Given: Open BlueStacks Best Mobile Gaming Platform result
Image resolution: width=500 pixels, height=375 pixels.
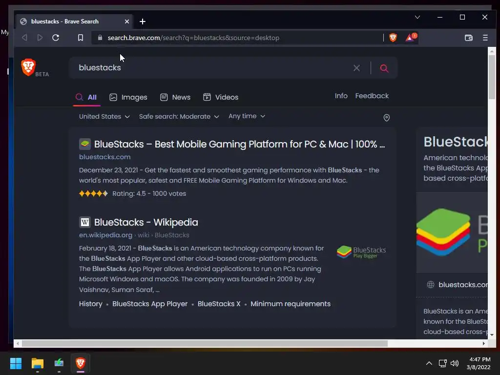Looking at the screenshot, I should tap(239, 144).
